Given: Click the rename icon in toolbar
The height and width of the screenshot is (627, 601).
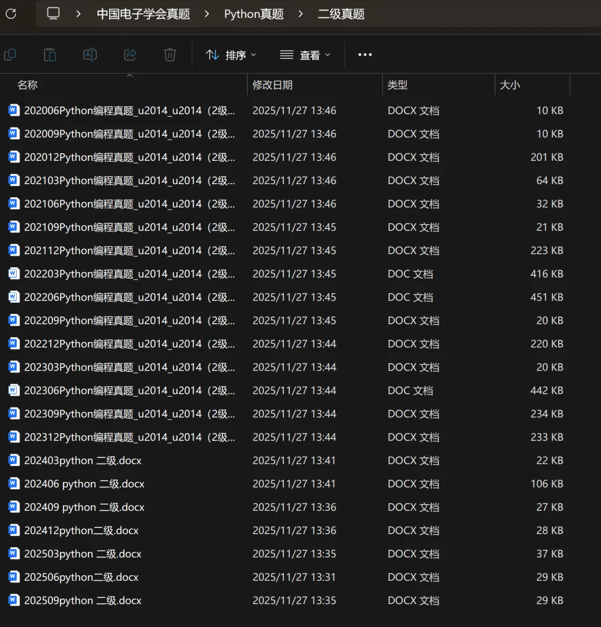Looking at the screenshot, I should pyautogui.click(x=90, y=55).
